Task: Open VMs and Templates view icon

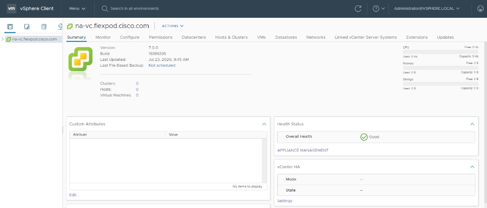Action: 27,27
